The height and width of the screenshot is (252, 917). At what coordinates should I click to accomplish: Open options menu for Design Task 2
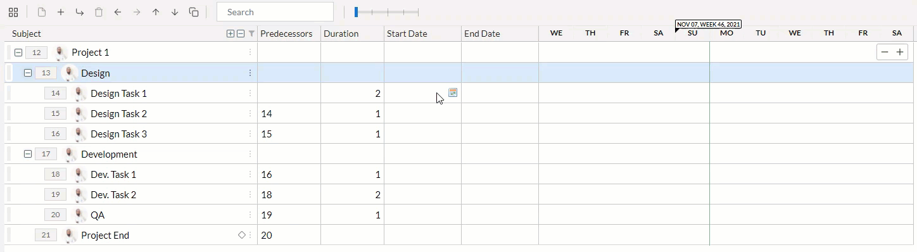[x=250, y=113]
